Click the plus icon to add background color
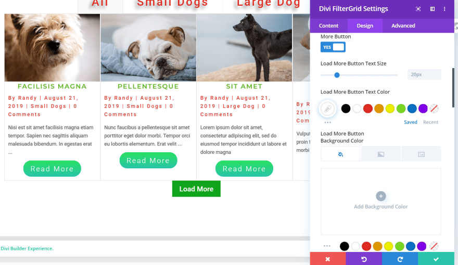458x265 pixels. click(x=380, y=196)
